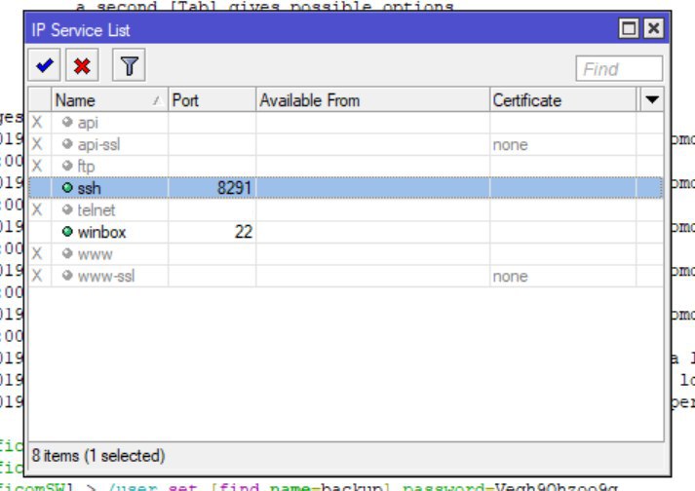This screenshot has width=695, height=491.
Task: Click the grey status icon beside api-ssl
Action: point(67,143)
